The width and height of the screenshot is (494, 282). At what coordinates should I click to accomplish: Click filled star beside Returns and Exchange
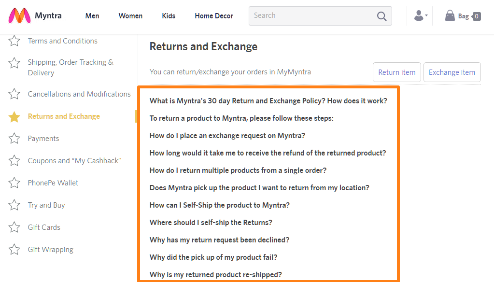tap(14, 117)
